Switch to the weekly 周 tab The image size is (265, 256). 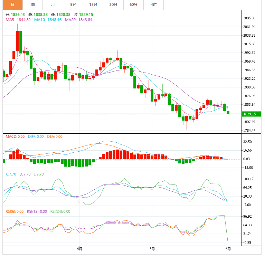pyautogui.click(x=32, y=5)
